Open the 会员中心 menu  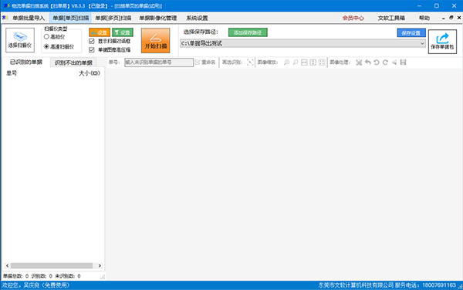coord(353,18)
